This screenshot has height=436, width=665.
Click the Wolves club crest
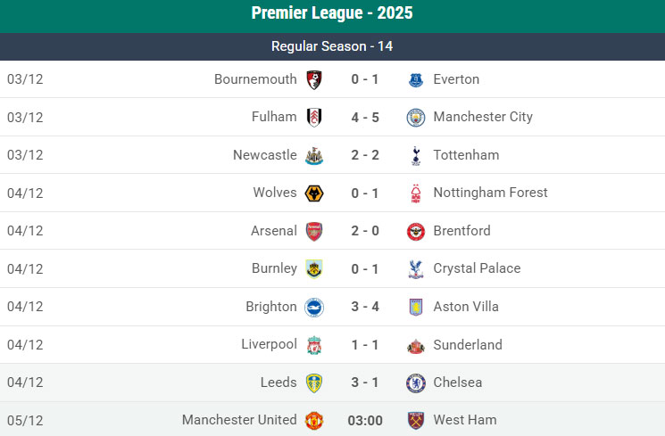point(314,193)
